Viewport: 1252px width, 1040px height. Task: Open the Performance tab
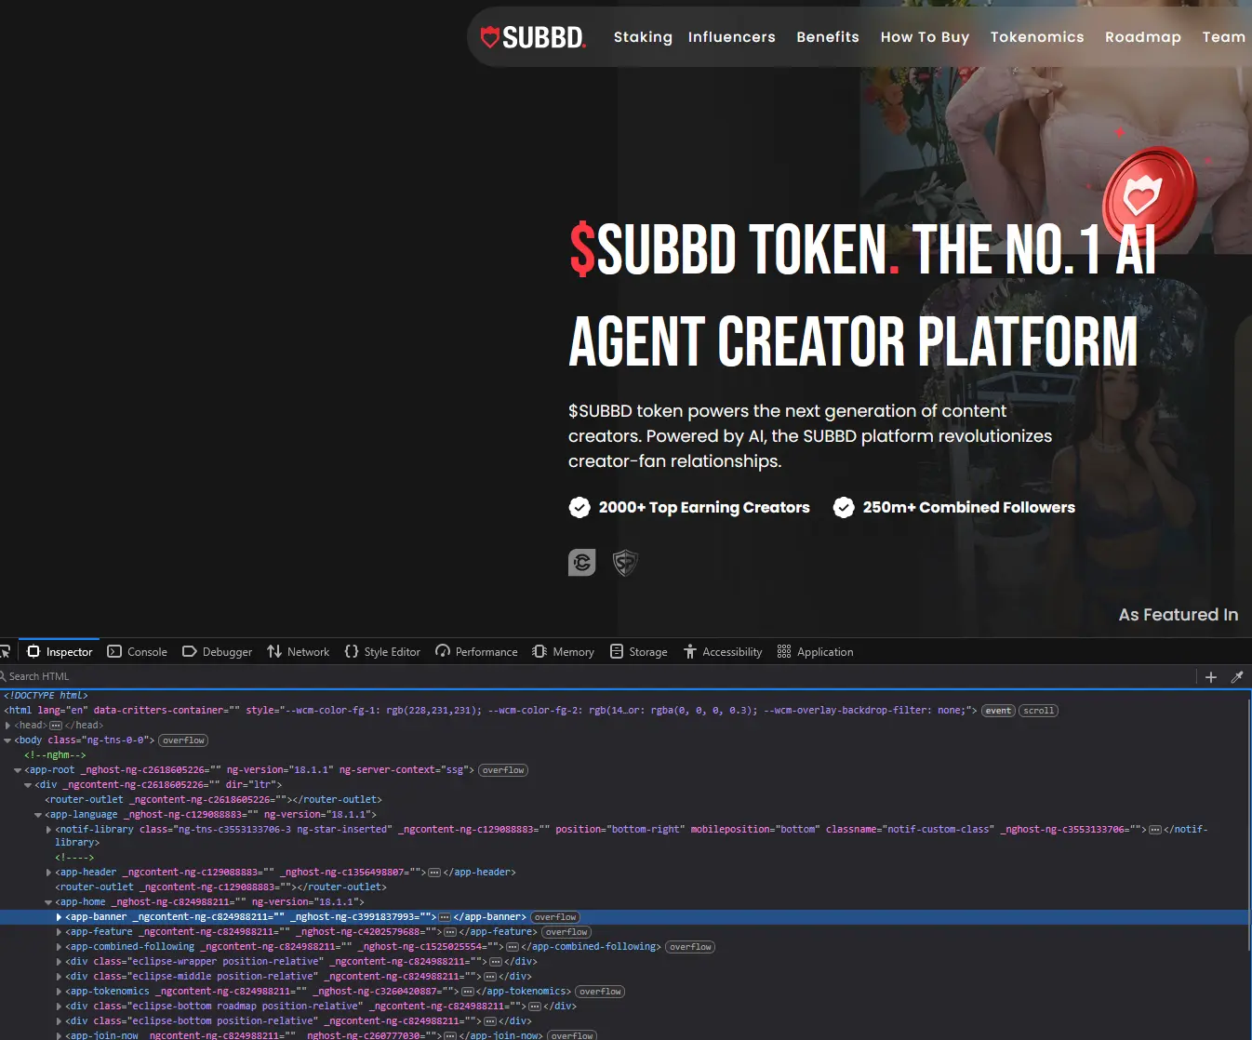[476, 652]
